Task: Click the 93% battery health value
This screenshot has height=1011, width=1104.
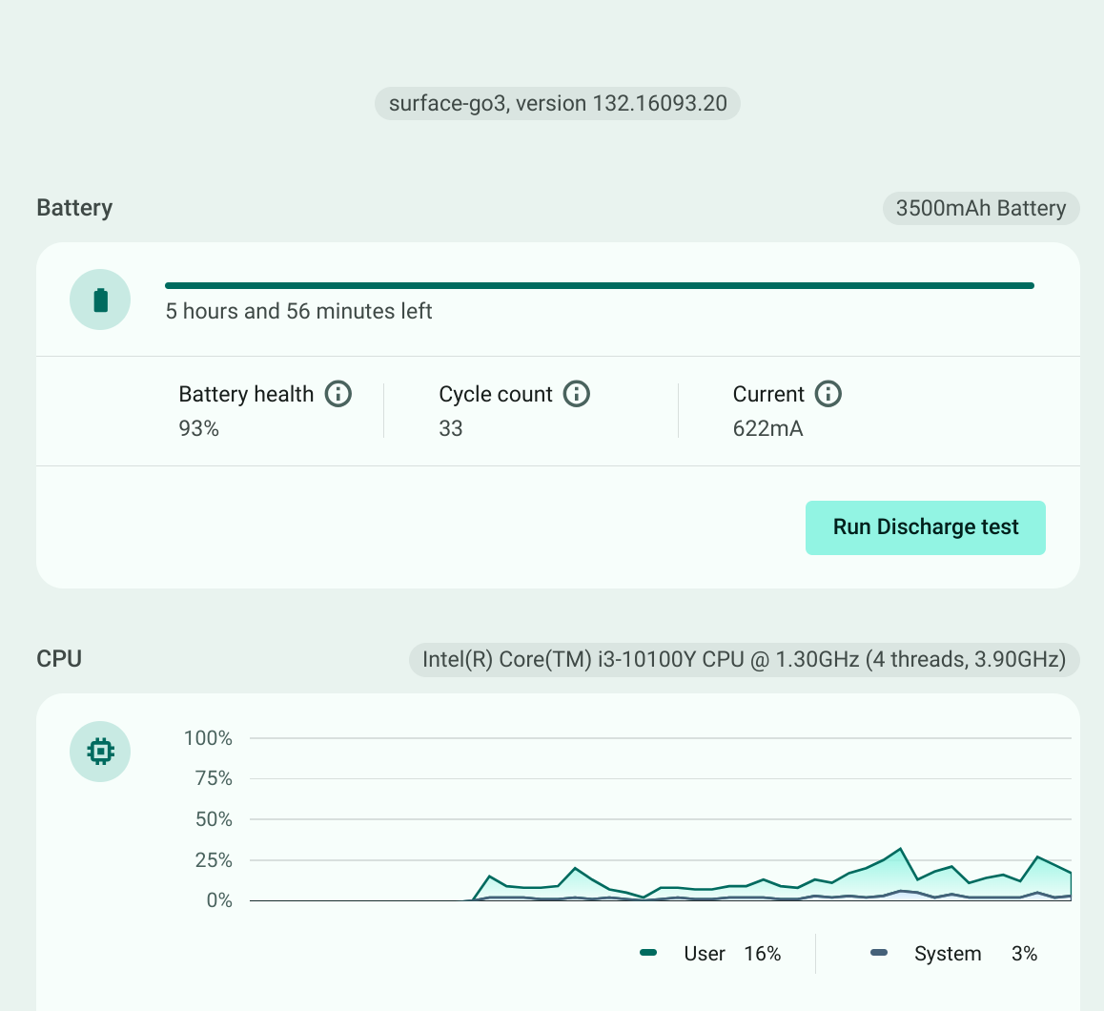Action: tap(198, 429)
